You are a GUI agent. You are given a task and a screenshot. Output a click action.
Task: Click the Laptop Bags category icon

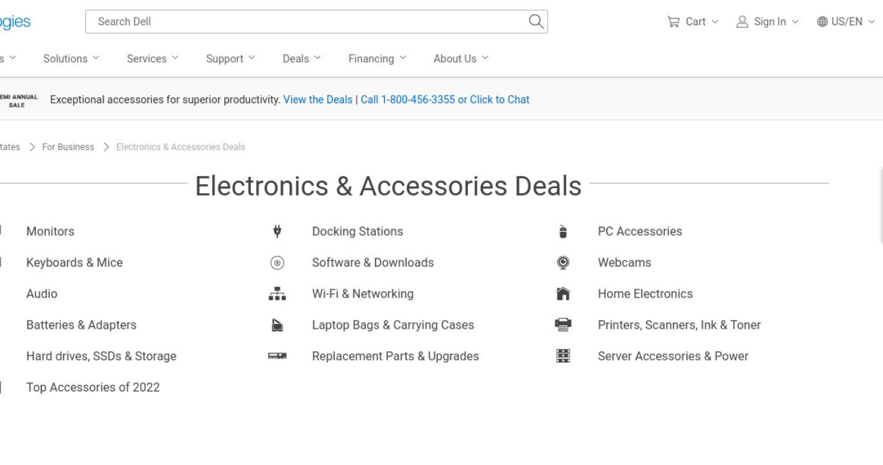click(x=277, y=325)
